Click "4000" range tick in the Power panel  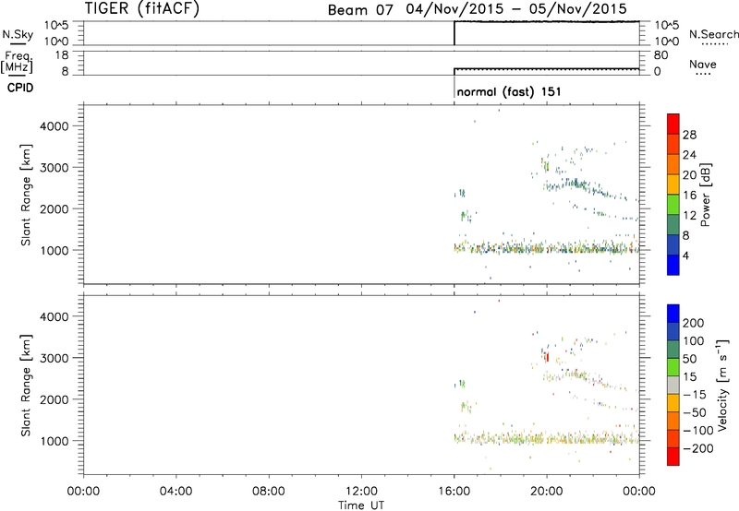click(x=55, y=126)
